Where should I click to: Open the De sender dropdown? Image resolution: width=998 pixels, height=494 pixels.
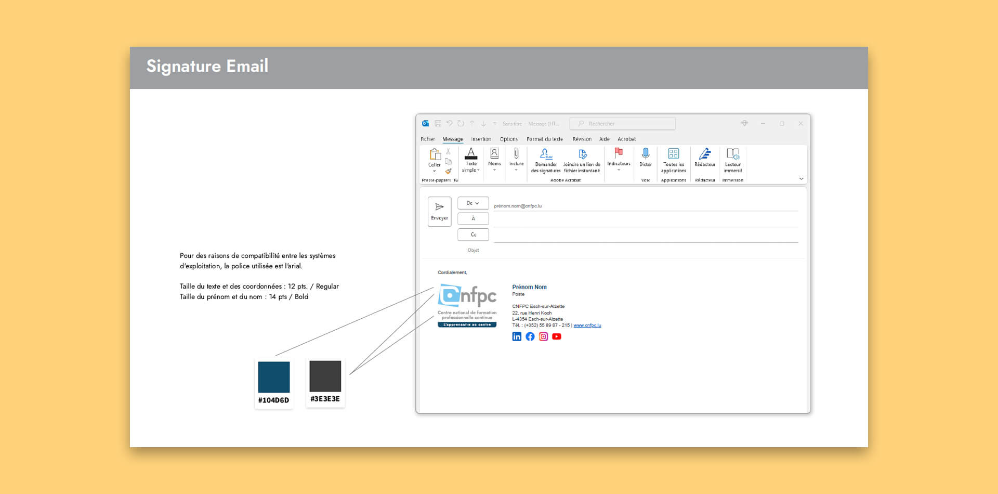pos(473,203)
